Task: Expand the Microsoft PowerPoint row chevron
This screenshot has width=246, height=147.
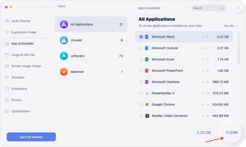Action: point(203,71)
